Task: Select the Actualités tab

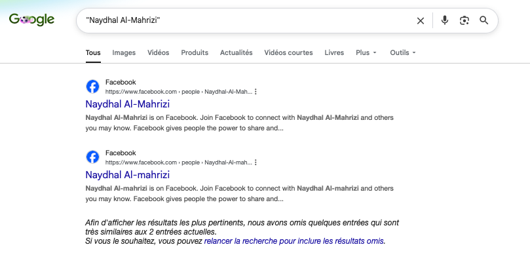Action: pos(237,52)
